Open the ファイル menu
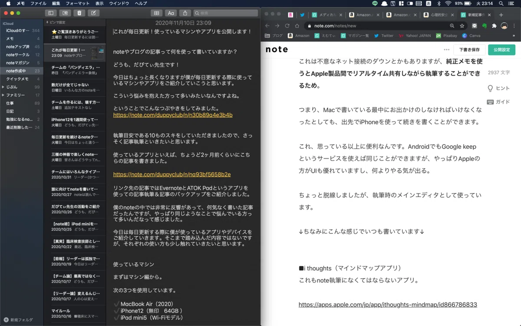Screen dimensions: 521x326 coord(38,3)
